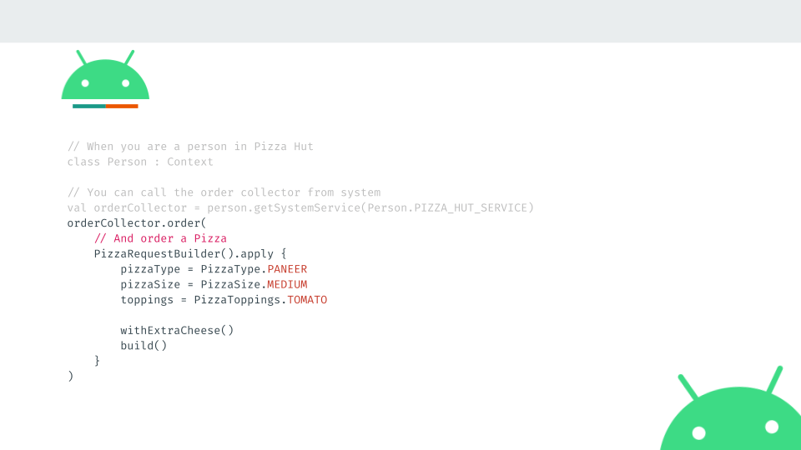Click the left antenna of bottom-right Android
This screenshot has width=801, height=450.
(688, 387)
